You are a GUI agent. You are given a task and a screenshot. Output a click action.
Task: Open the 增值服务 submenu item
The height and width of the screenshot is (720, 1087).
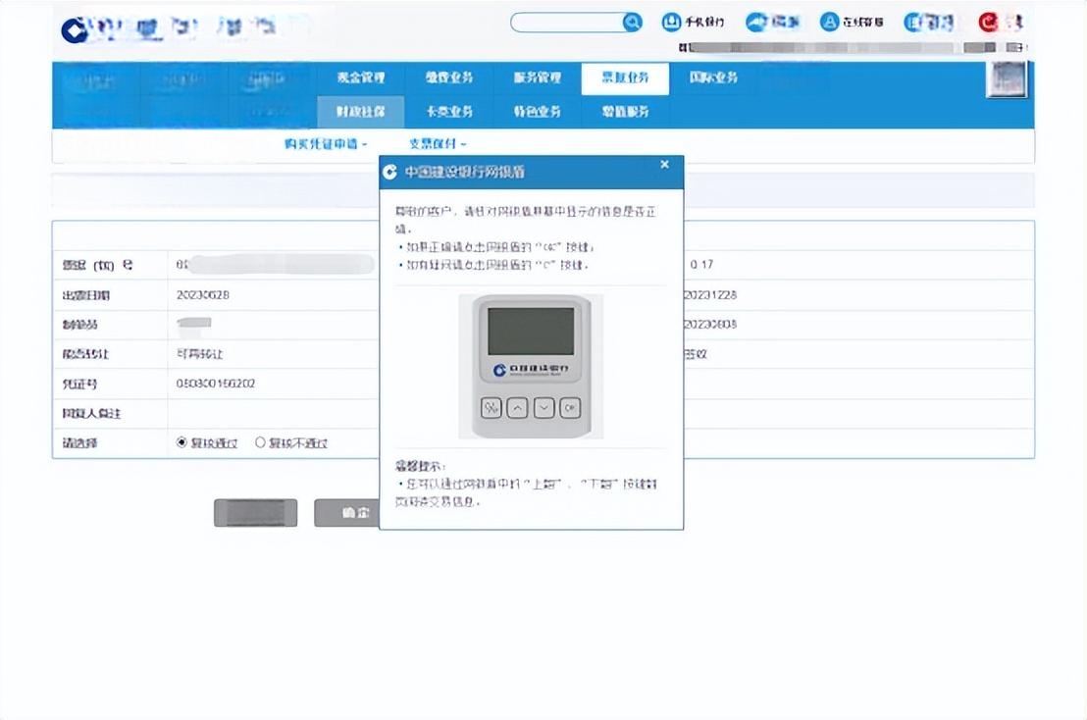(625, 112)
